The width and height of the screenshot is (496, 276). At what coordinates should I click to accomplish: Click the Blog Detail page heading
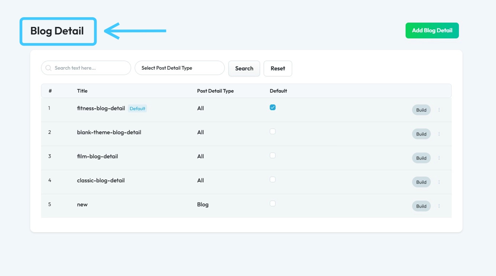pyautogui.click(x=57, y=31)
